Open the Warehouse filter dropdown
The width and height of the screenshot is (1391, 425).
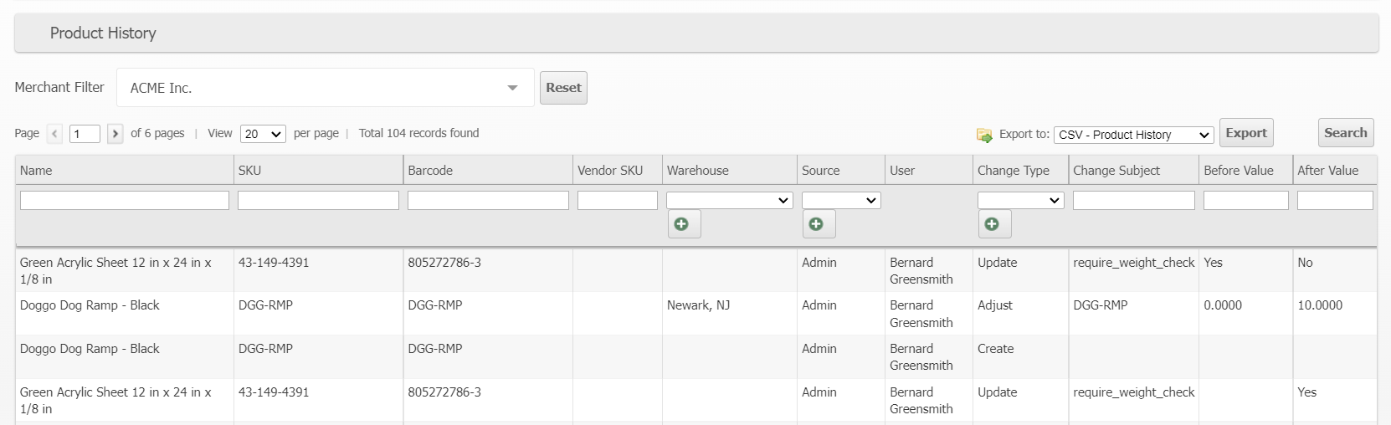click(x=729, y=201)
